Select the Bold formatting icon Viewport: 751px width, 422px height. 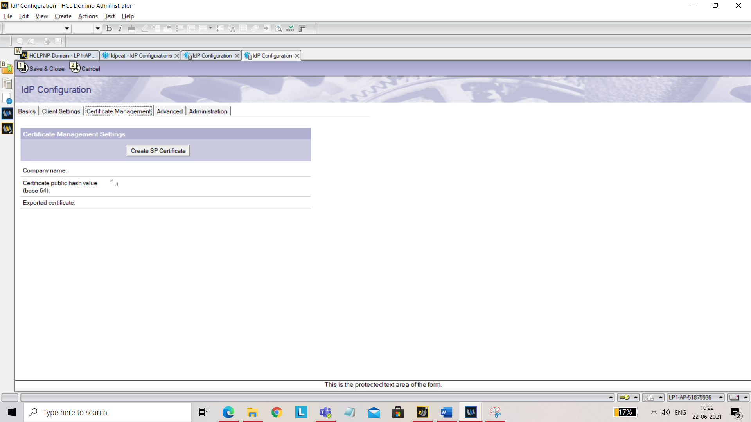click(108, 29)
